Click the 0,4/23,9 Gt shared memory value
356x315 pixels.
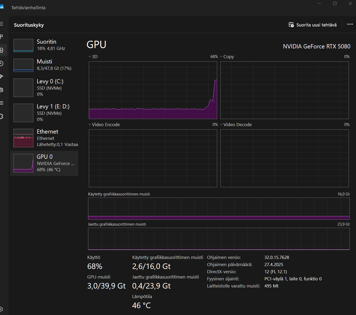pos(151,286)
